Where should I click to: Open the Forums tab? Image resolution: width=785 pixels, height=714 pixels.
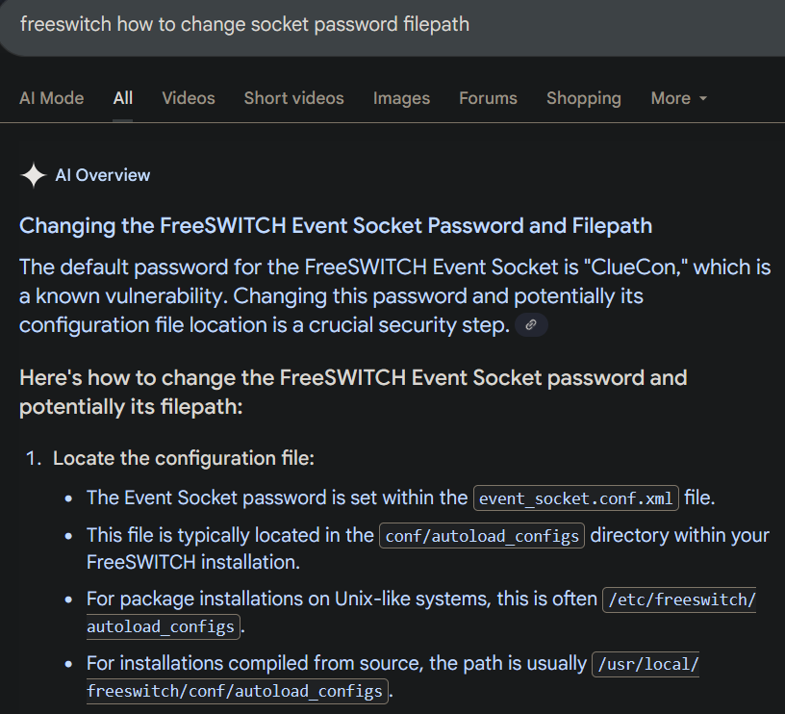(x=488, y=98)
